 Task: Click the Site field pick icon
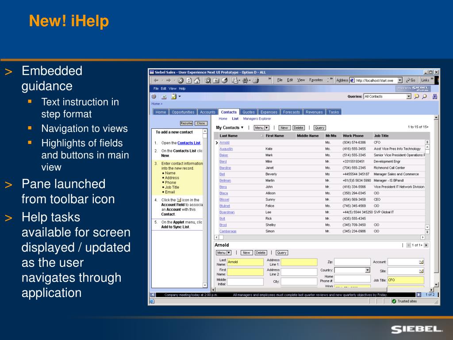(421, 271)
